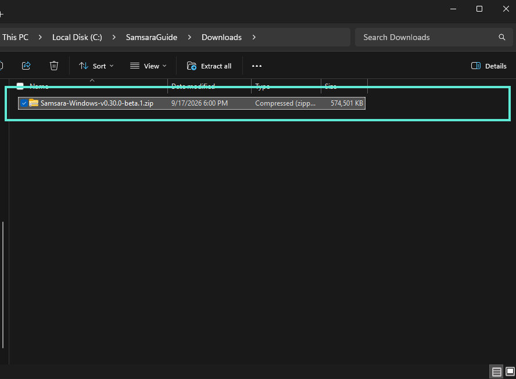The image size is (516, 379).
Task: Click the Share icon in toolbar
Action: pos(26,66)
